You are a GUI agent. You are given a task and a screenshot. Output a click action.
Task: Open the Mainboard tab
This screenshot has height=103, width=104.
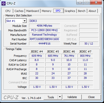click(32, 11)
